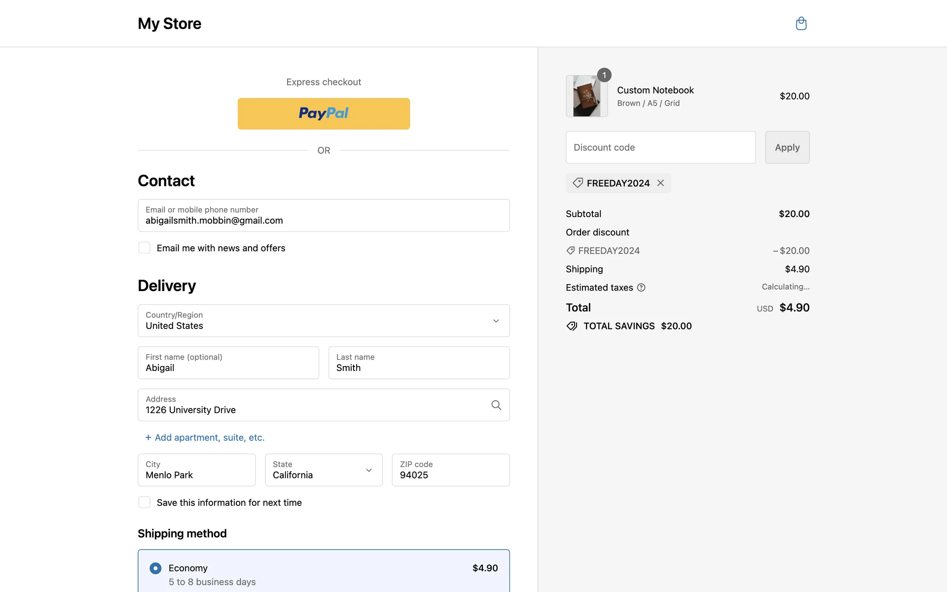Screen dimensions: 947x592
Task: Open the Country/Region dropdown
Action: [x=324, y=321]
